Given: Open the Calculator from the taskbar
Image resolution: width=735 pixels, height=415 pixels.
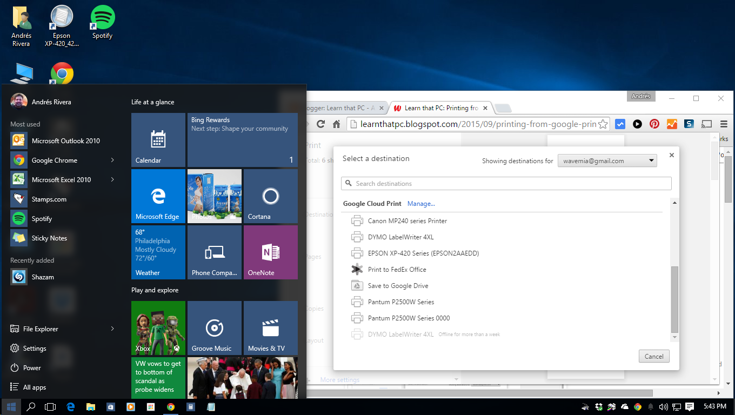Looking at the screenshot, I should pyautogui.click(x=191, y=407).
